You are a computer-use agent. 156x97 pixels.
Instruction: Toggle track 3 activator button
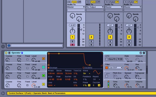(x=110, y=37)
